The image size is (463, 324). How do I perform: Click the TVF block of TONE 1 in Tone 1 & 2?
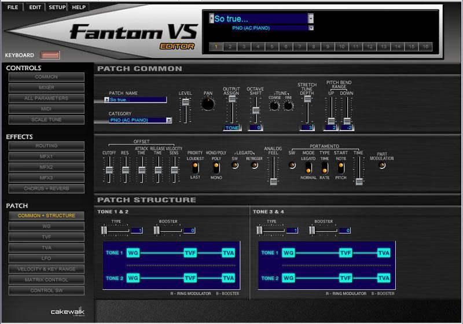(x=190, y=253)
